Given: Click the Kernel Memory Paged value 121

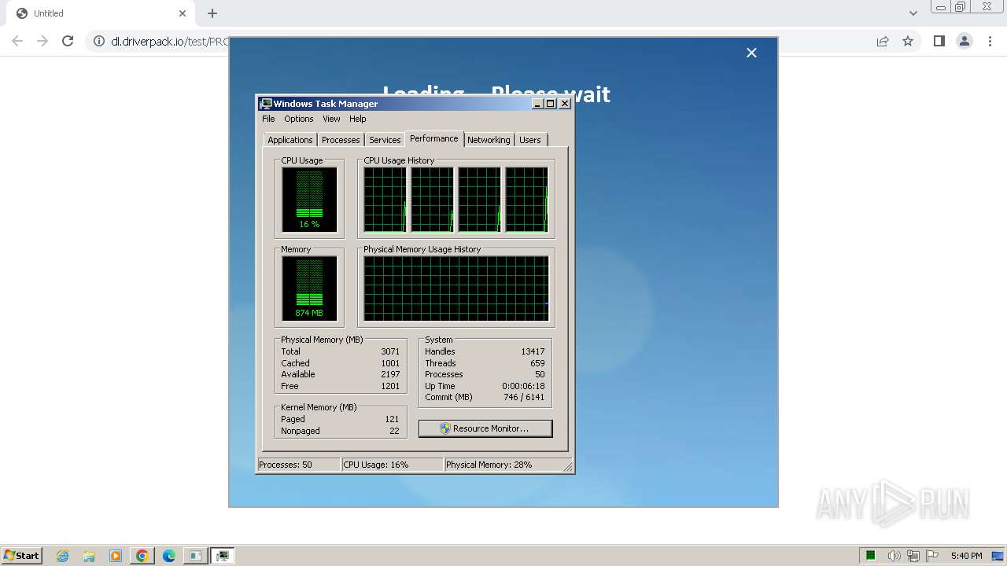Looking at the screenshot, I should [x=392, y=419].
